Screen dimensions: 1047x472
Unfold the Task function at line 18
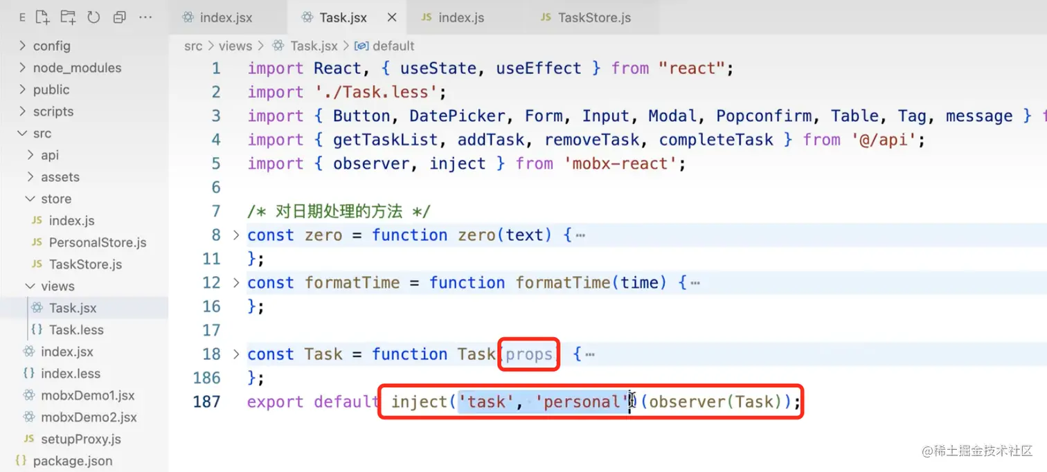pos(235,354)
